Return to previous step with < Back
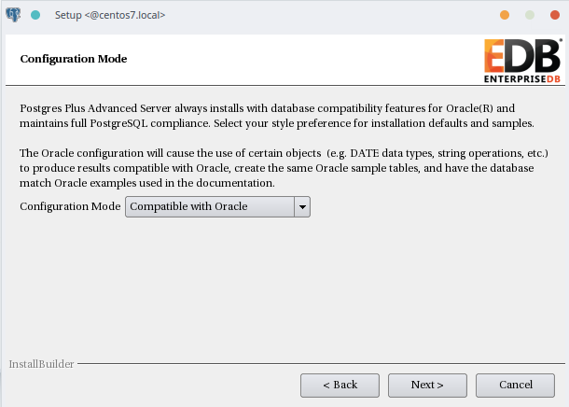569x407 pixels. click(x=340, y=386)
